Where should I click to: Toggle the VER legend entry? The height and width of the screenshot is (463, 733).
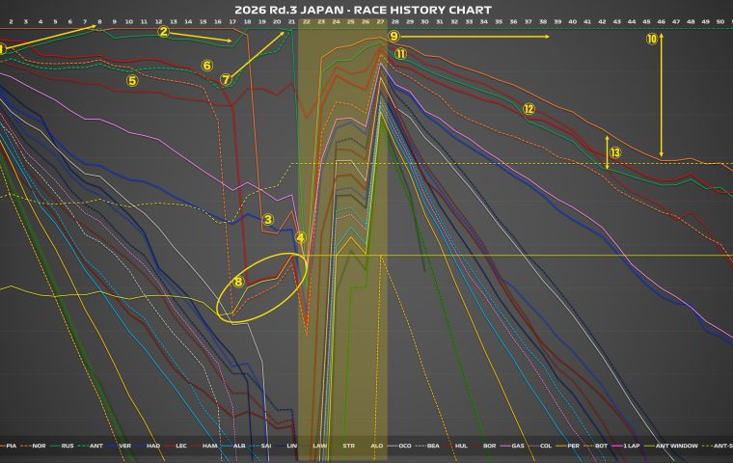tap(122, 447)
